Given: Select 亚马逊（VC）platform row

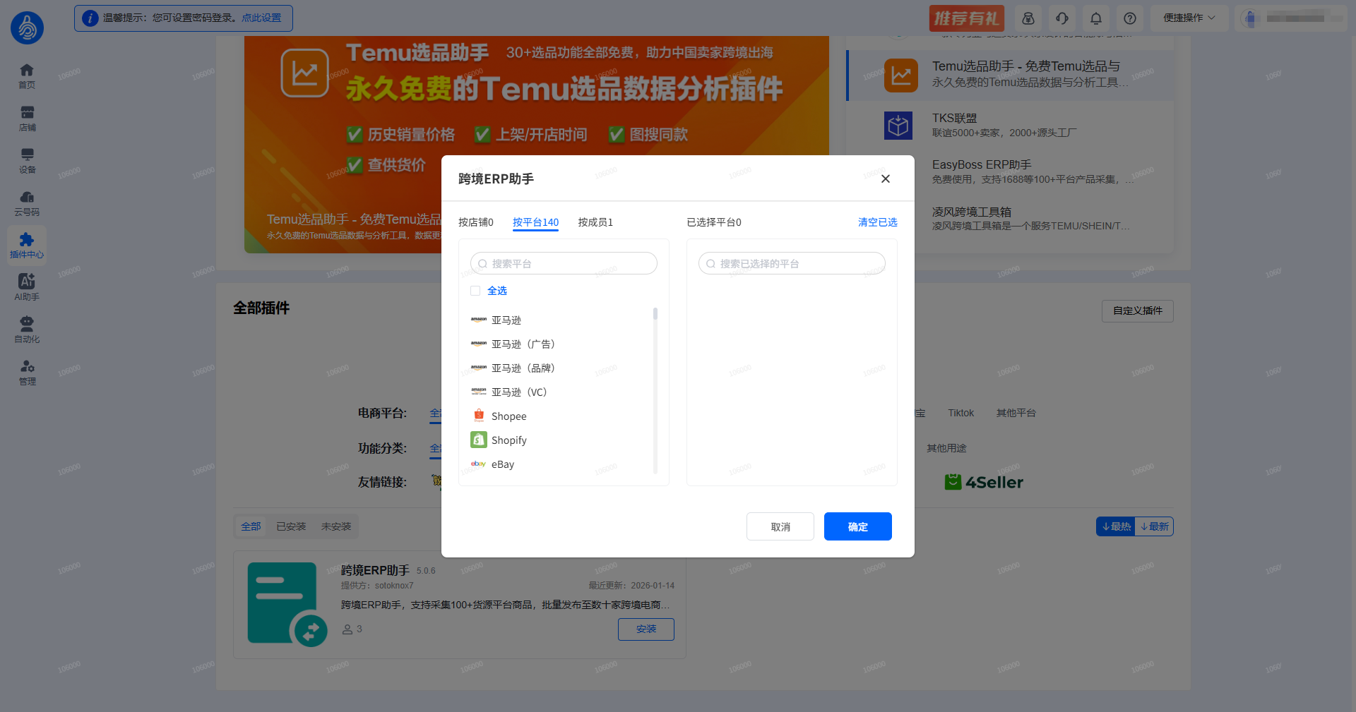Looking at the screenshot, I should [559, 392].
